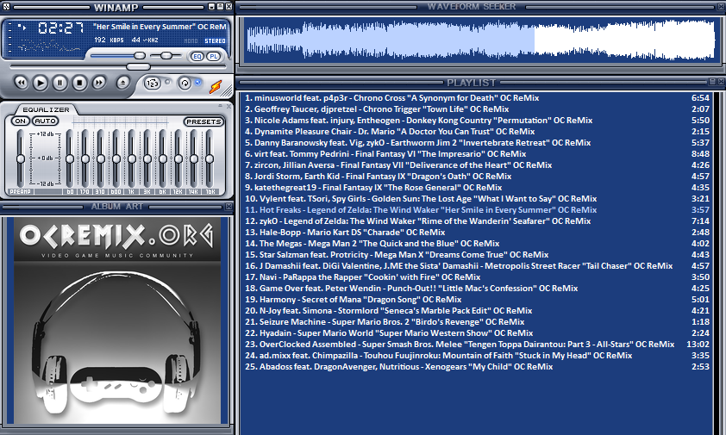
Task: Toggle the equalizer window with EQ button
Action: click(x=197, y=57)
